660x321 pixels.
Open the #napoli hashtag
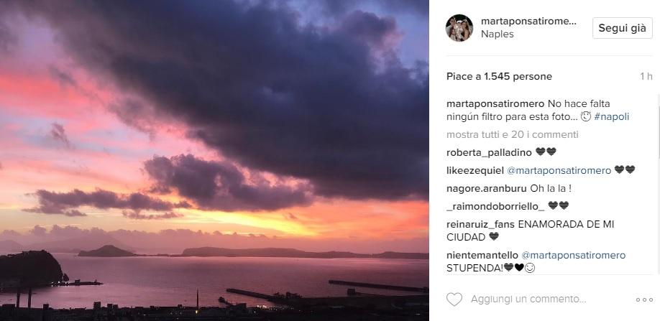[x=611, y=116]
